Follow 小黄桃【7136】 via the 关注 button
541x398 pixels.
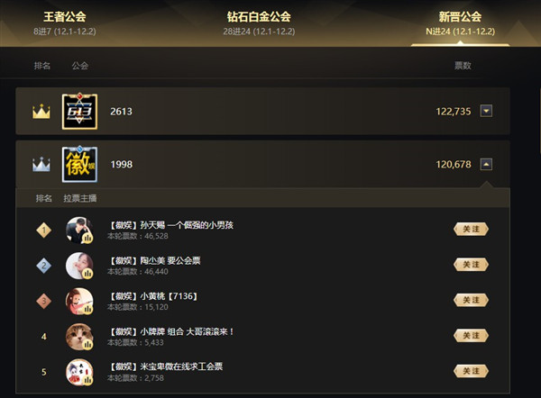point(471,300)
